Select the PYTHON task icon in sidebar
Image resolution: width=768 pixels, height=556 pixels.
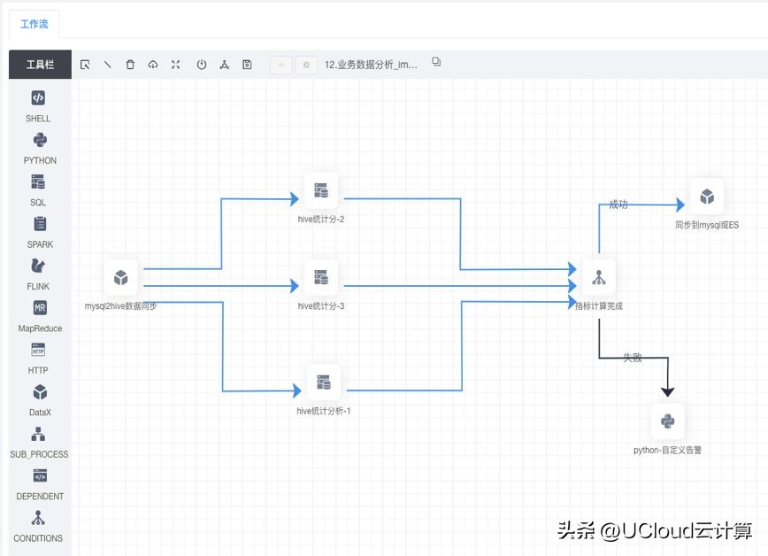[x=37, y=139]
